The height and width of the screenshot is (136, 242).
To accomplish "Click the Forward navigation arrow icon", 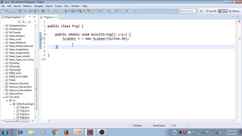I will (x=131, y=11).
